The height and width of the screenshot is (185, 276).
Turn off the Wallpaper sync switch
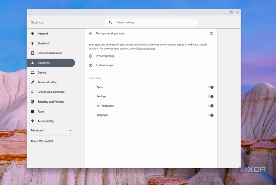coord(210,115)
